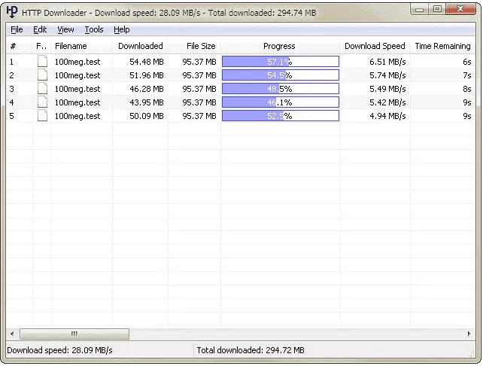Click the 46.1% progress bar in row 4
This screenshot has width=483, height=366.
point(280,102)
